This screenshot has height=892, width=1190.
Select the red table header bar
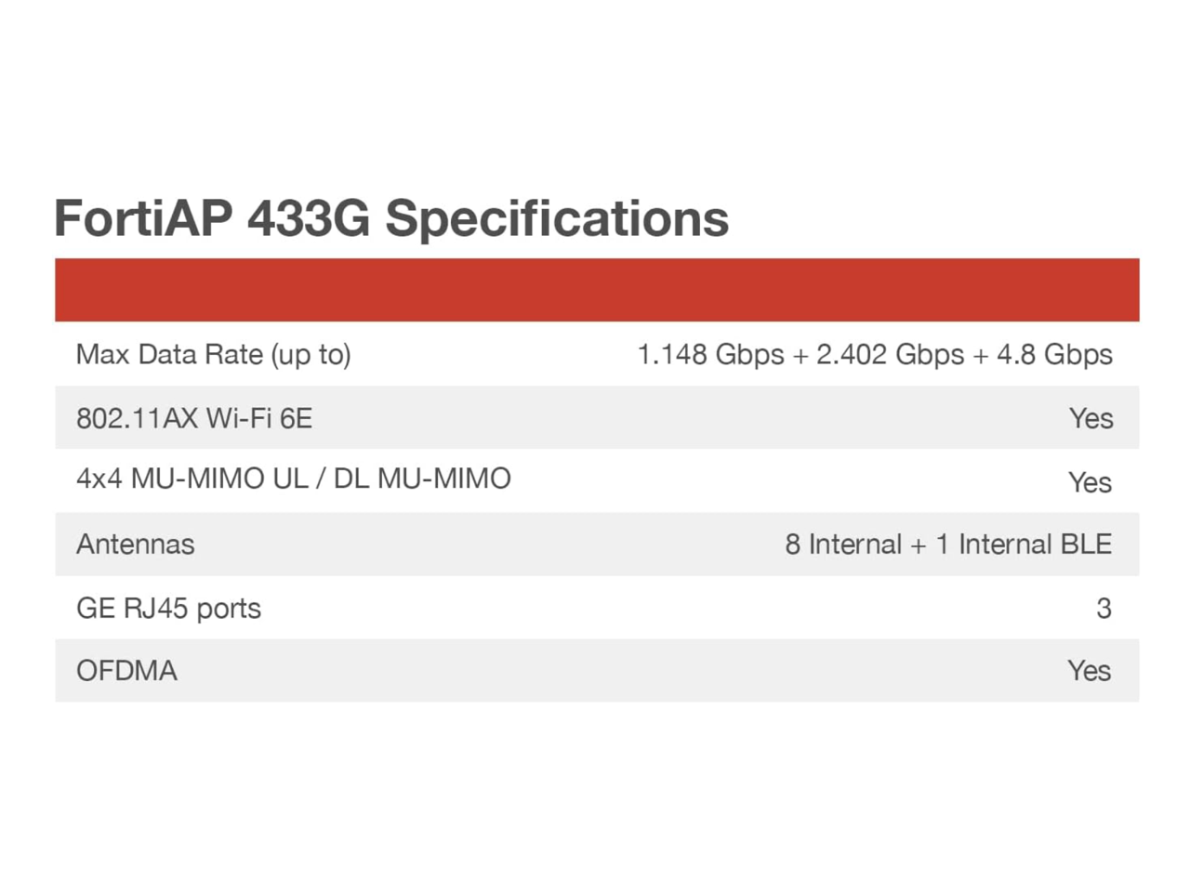pyautogui.click(x=597, y=290)
